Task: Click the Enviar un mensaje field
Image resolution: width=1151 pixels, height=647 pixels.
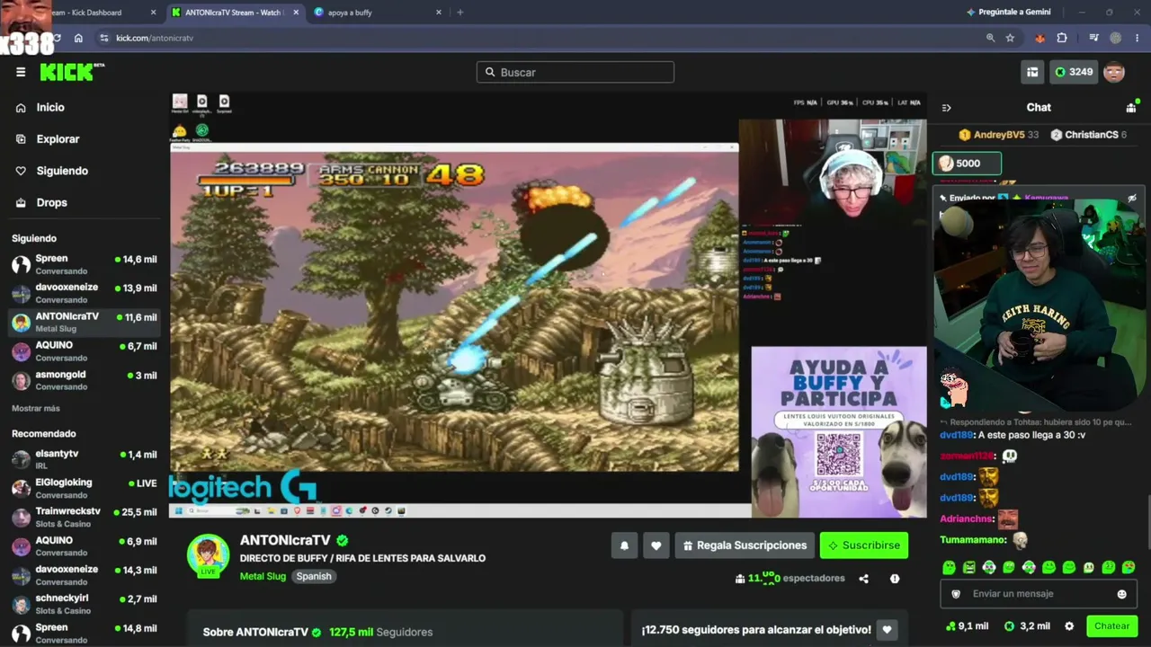Action: point(1039,594)
